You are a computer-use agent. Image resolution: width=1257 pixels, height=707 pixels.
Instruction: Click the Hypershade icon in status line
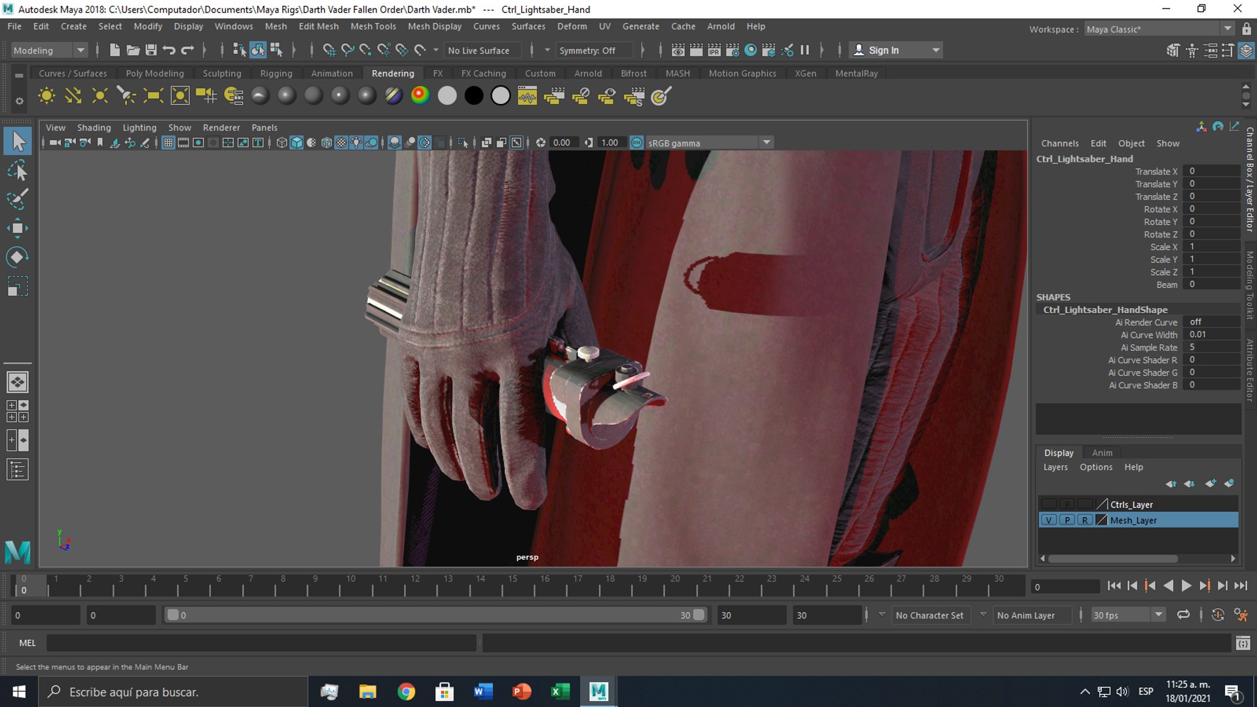[x=751, y=50]
